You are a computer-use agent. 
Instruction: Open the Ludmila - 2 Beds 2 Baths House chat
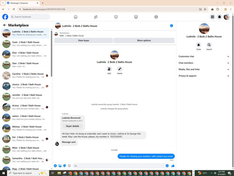(25, 33)
